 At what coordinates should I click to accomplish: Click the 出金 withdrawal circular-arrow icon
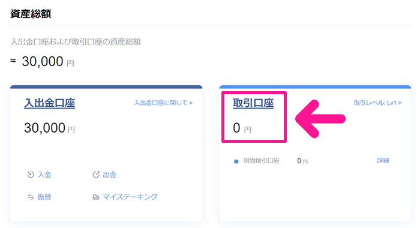tap(96, 175)
